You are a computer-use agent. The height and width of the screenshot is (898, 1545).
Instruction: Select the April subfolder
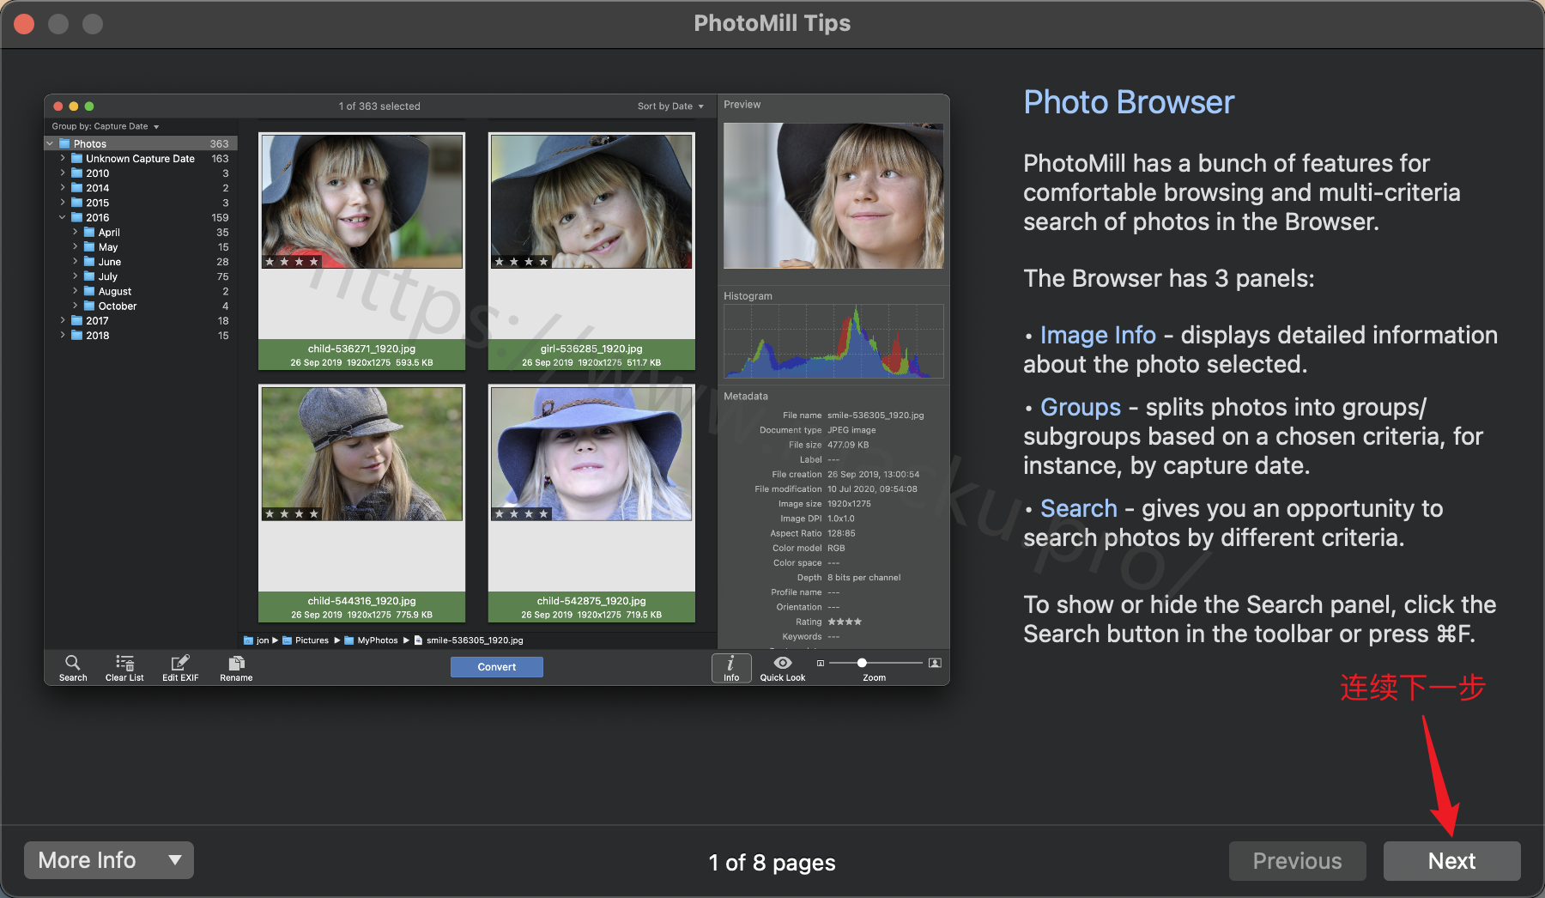pyautogui.click(x=142, y=233)
